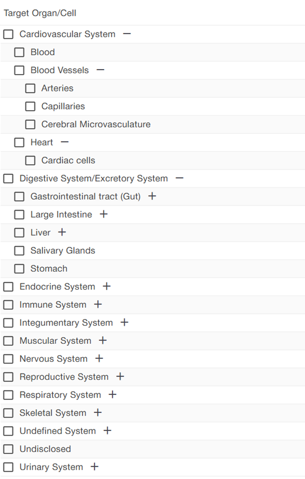Click the Arteries label

57,88
